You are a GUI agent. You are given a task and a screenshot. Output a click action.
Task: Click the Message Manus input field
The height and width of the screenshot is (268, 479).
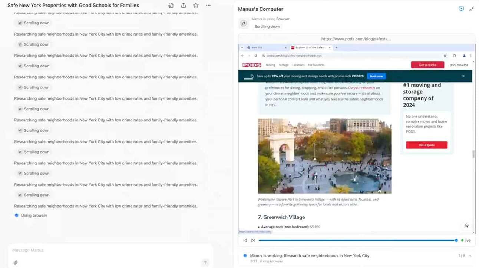coord(110,250)
